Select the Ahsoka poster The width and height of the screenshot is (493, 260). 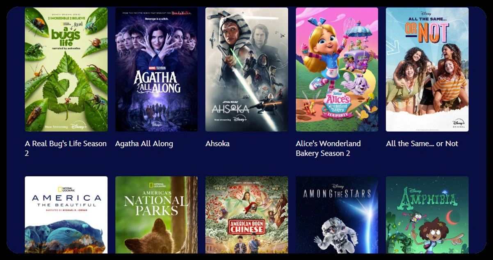click(247, 69)
